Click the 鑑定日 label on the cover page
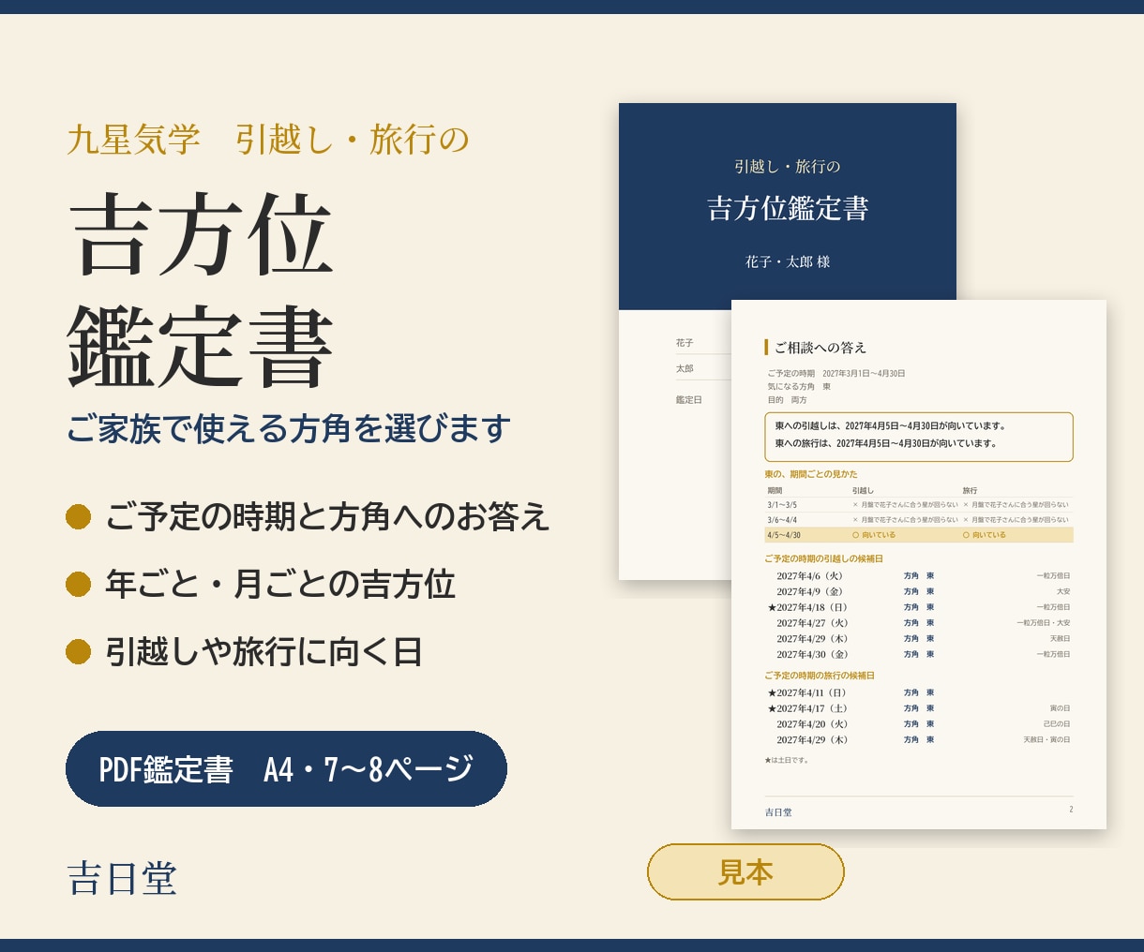This screenshot has height=952, width=1144. pyautogui.click(x=688, y=400)
